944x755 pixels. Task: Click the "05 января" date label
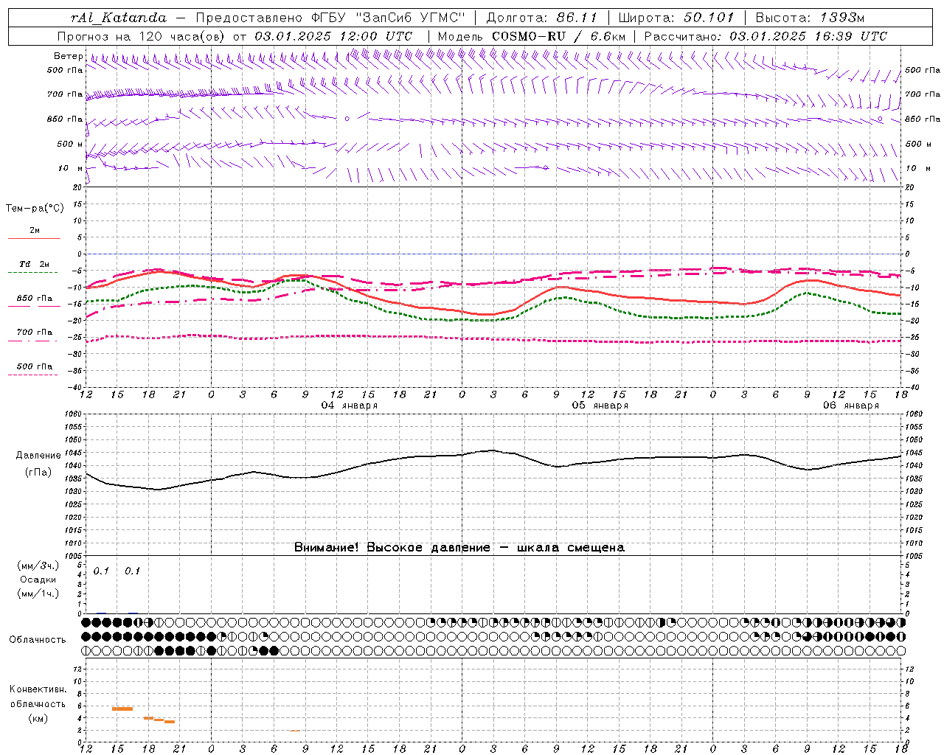coord(600,406)
